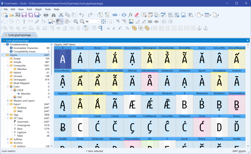Open the Tools menu
The height and width of the screenshot is (154, 251).
pos(48,9)
